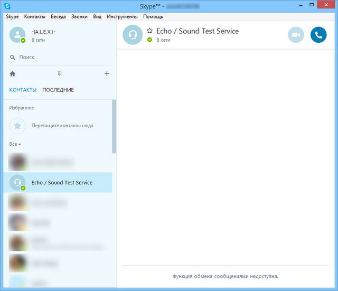The width and height of the screenshot is (338, 291).
Task: Open the Вид menu
Action: pyautogui.click(x=97, y=16)
